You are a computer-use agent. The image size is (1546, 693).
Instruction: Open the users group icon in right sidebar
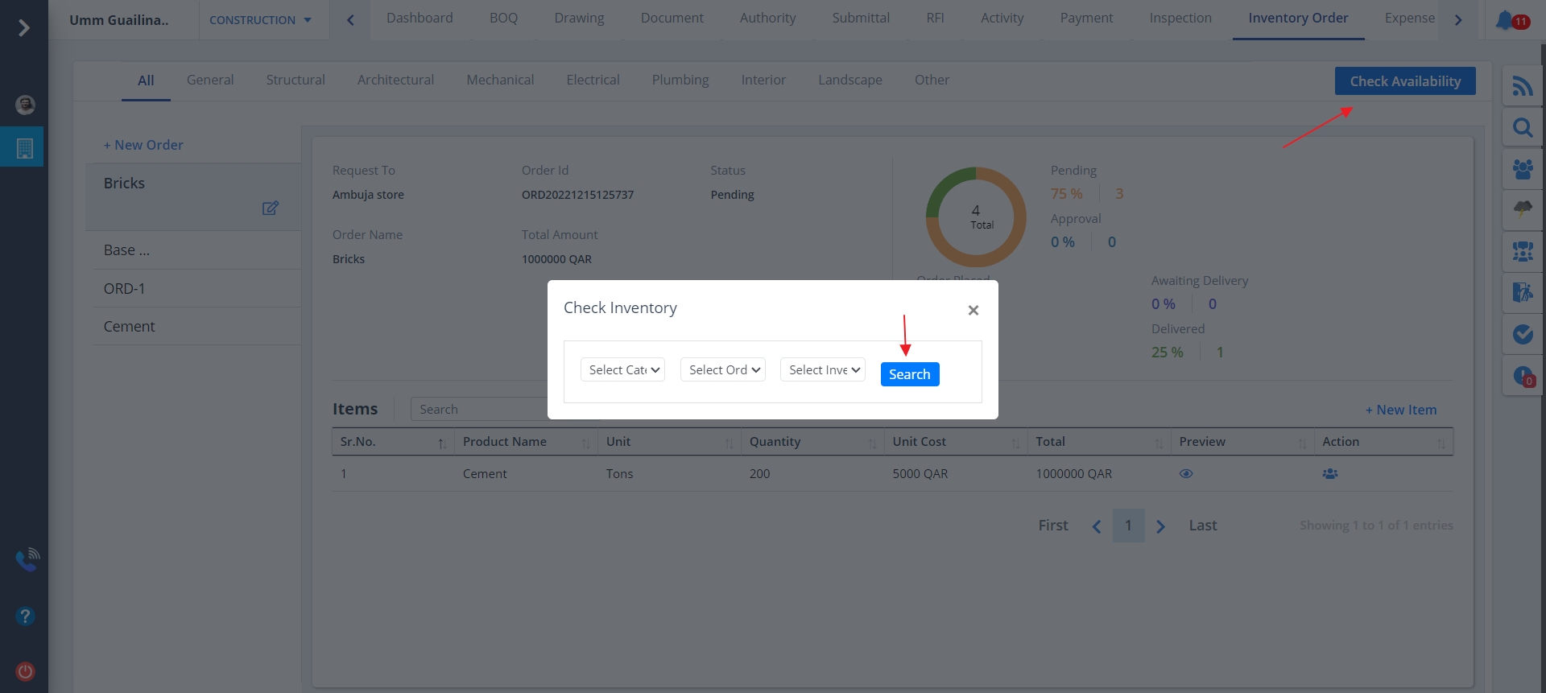pyautogui.click(x=1522, y=169)
